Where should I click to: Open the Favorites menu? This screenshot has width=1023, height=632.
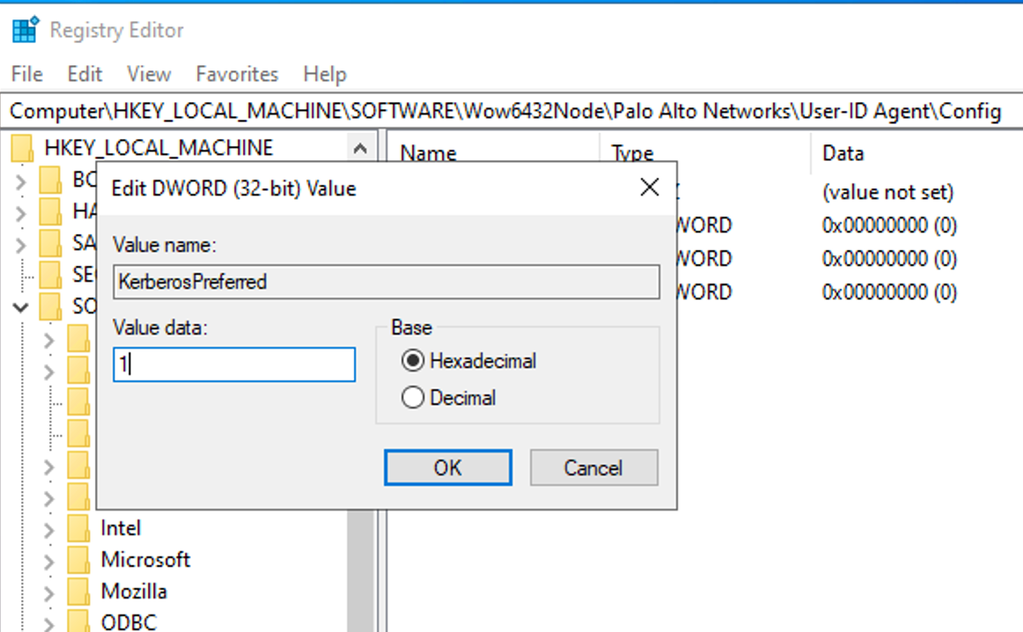pyautogui.click(x=236, y=74)
